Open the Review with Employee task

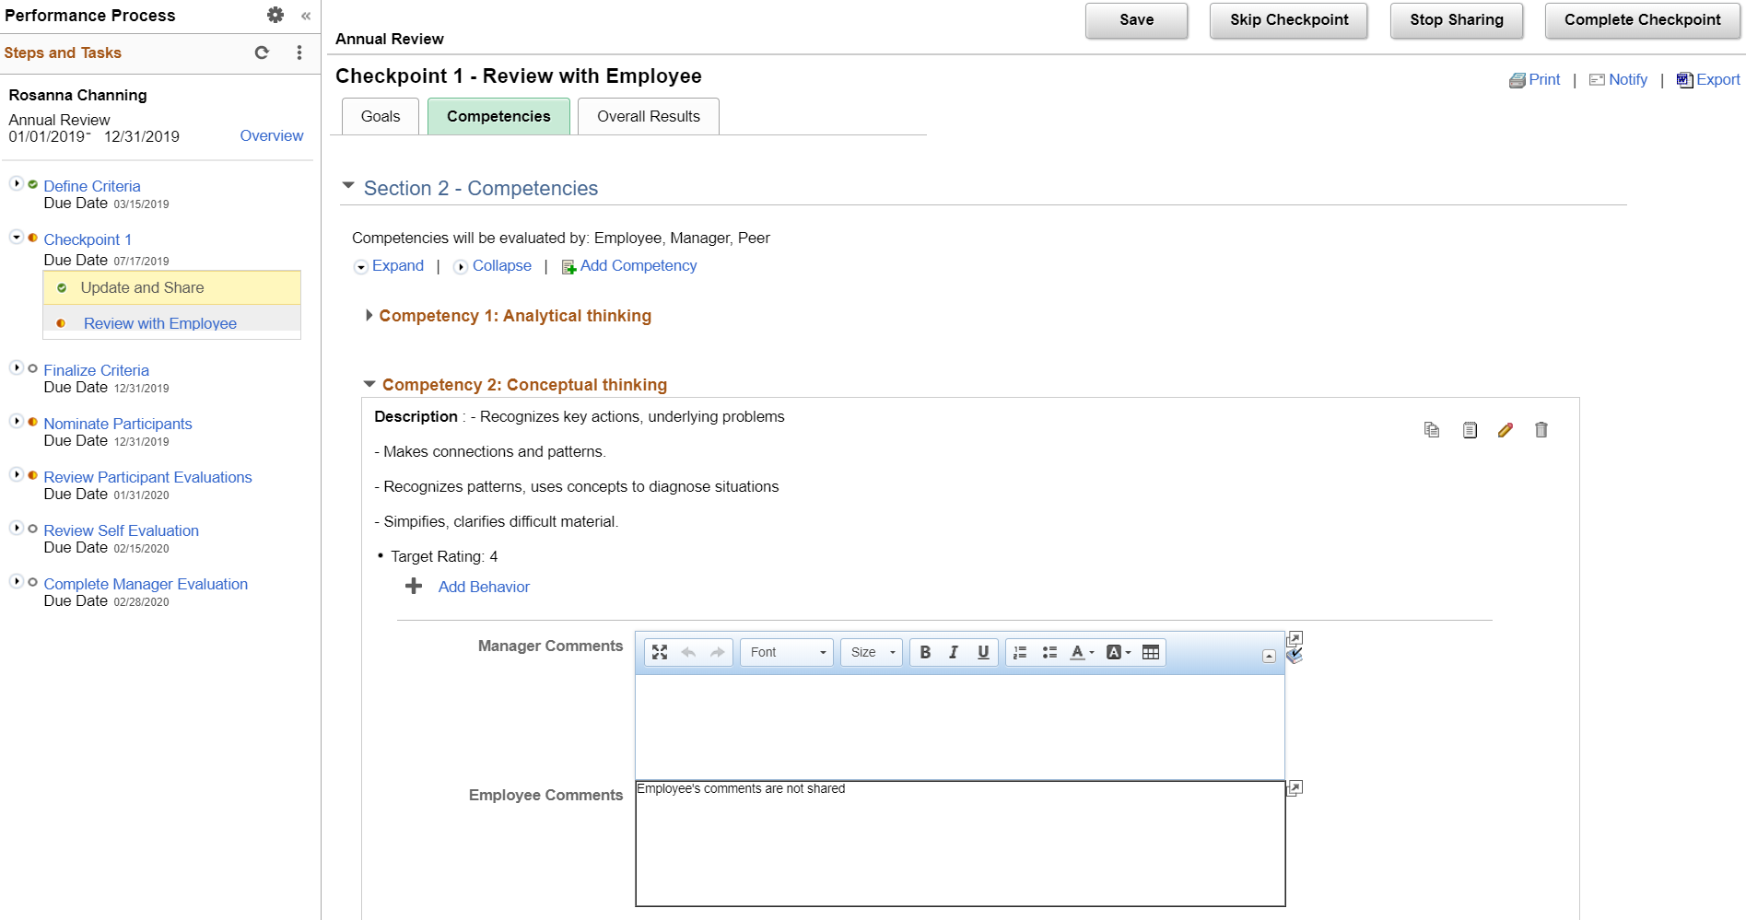(160, 323)
